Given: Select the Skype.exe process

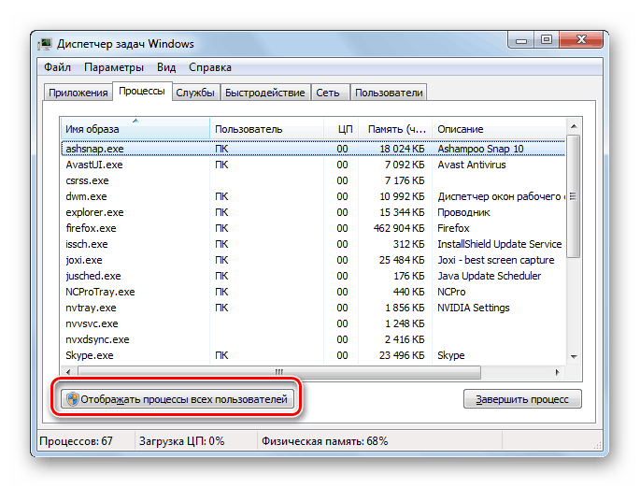Looking at the screenshot, I should (313, 355).
